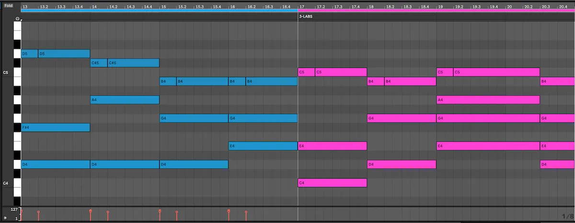
Task: Select the blue D4 note at bar 15
Action: coord(194,164)
